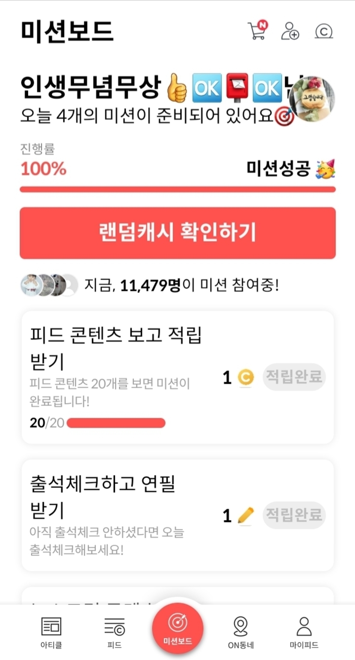
Task: Tap the 100% mission progress bar
Action: [177, 189]
